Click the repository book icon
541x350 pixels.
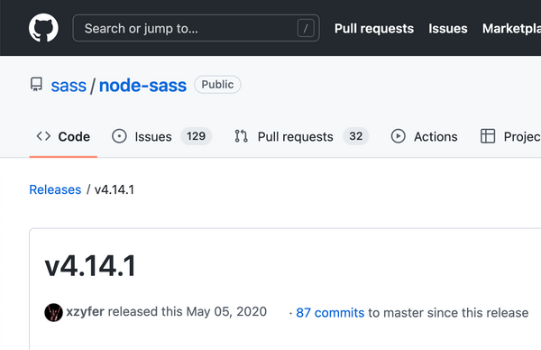[x=37, y=85]
